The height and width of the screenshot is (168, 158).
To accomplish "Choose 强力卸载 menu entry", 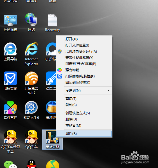I will (x=84, y=70).
